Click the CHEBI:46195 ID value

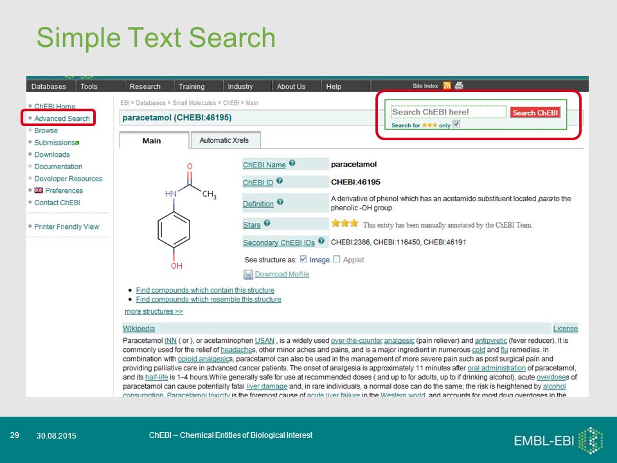click(355, 182)
